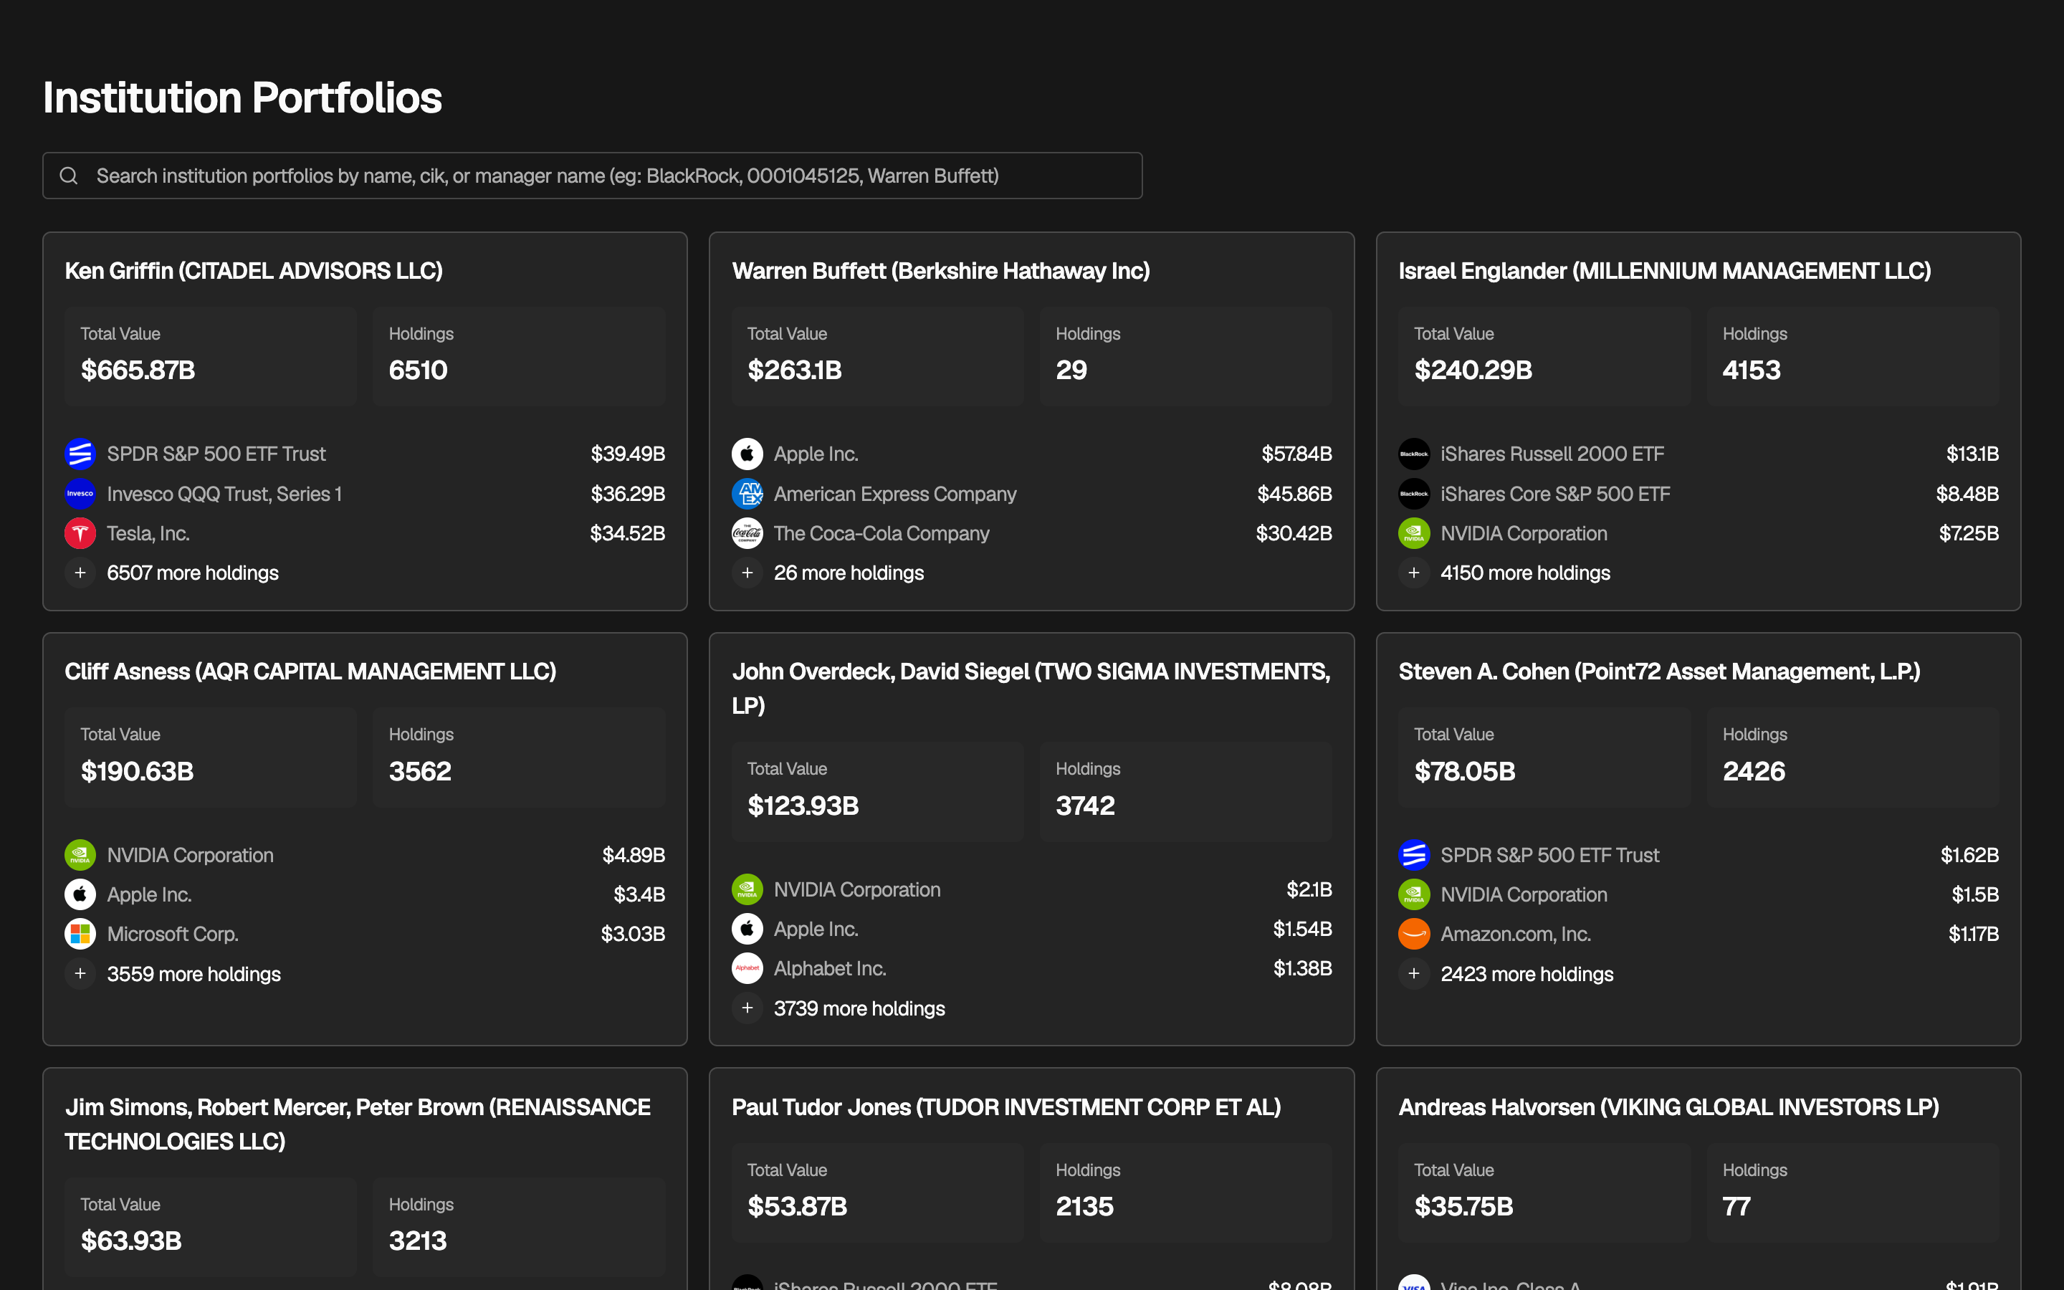Screen dimensions: 2064x1290
Task: Expand the plus icon for 26 more holdings
Action: click(x=747, y=573)
